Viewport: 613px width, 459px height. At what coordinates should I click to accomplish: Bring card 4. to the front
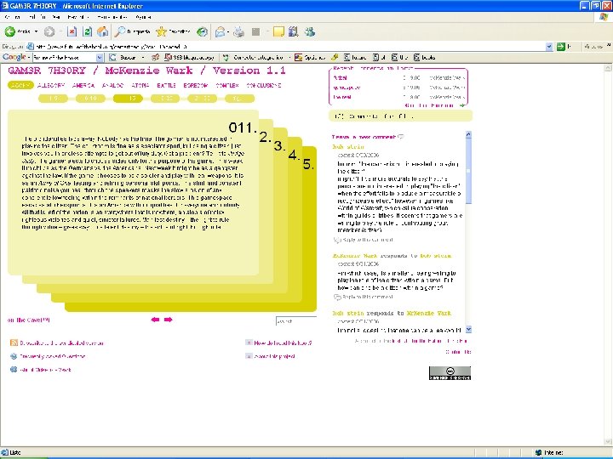pos(295,155)
